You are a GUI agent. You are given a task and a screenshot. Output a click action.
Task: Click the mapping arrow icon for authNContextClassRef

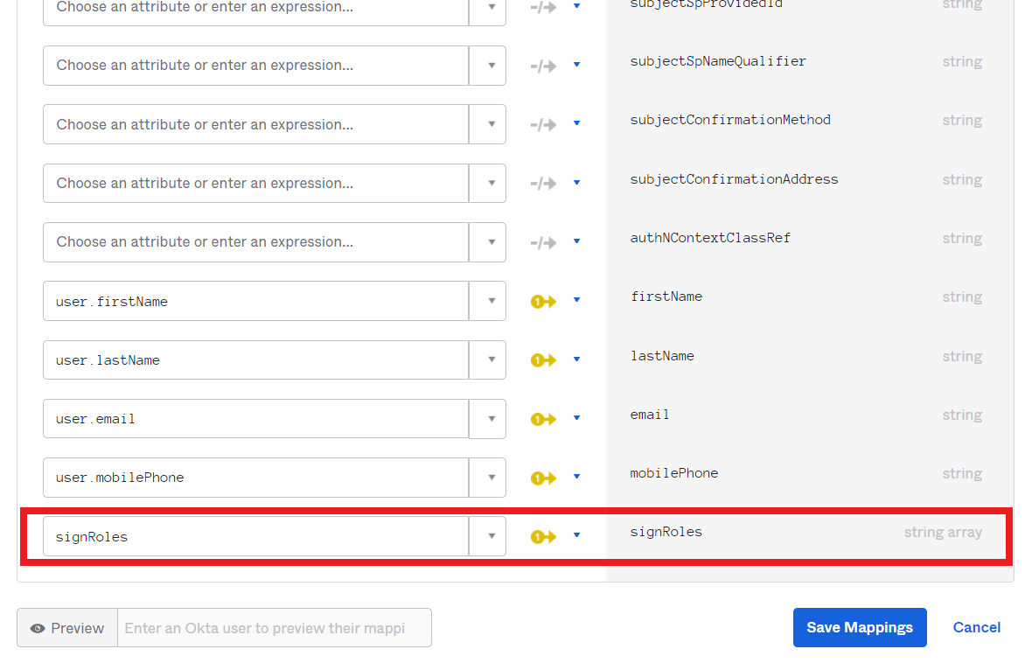[x=543, y=242]
